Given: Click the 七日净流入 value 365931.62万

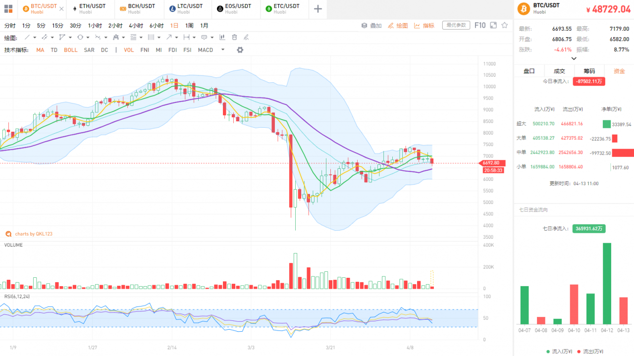Looking at the screenshot, I should [x=588, y=229].
